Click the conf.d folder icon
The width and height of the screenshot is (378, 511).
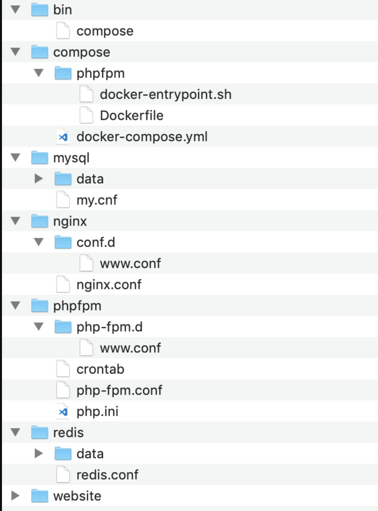[x=63, y=242]
